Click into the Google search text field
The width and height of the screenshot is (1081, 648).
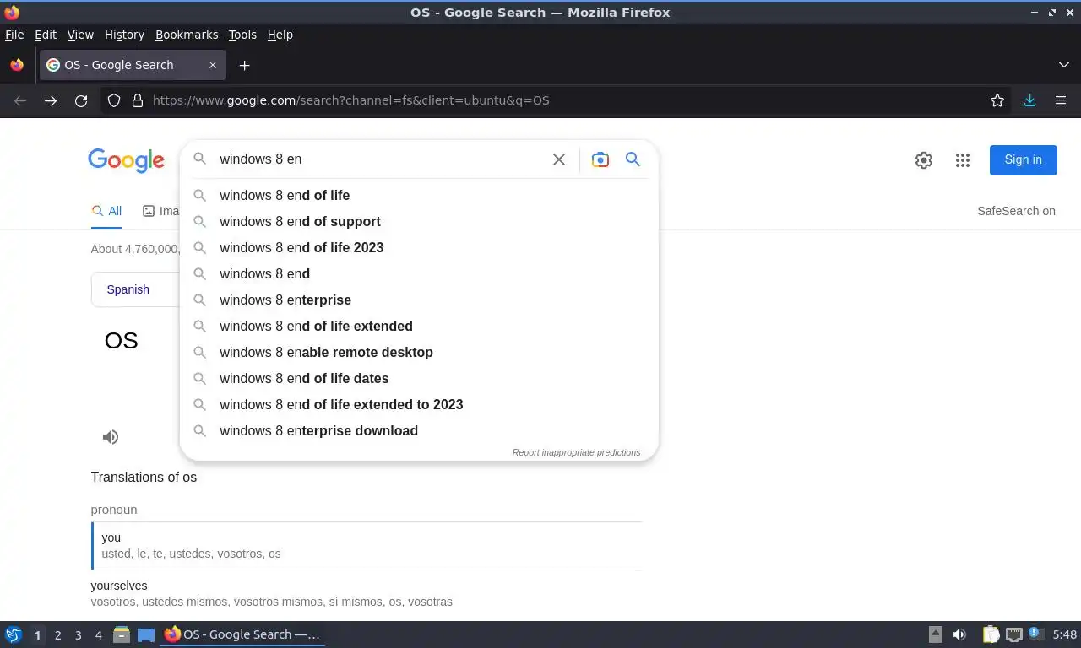tap(380, 159)
